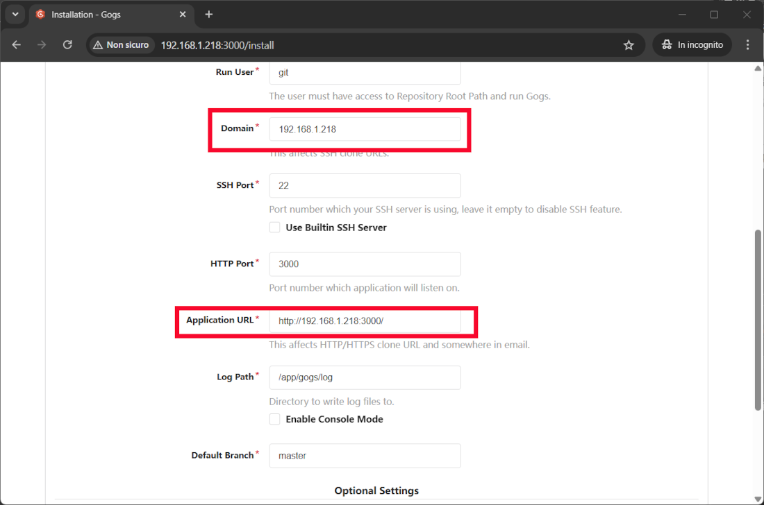Bookmark this page with star icon
The image size is (764, 505).
pos(629,45)
